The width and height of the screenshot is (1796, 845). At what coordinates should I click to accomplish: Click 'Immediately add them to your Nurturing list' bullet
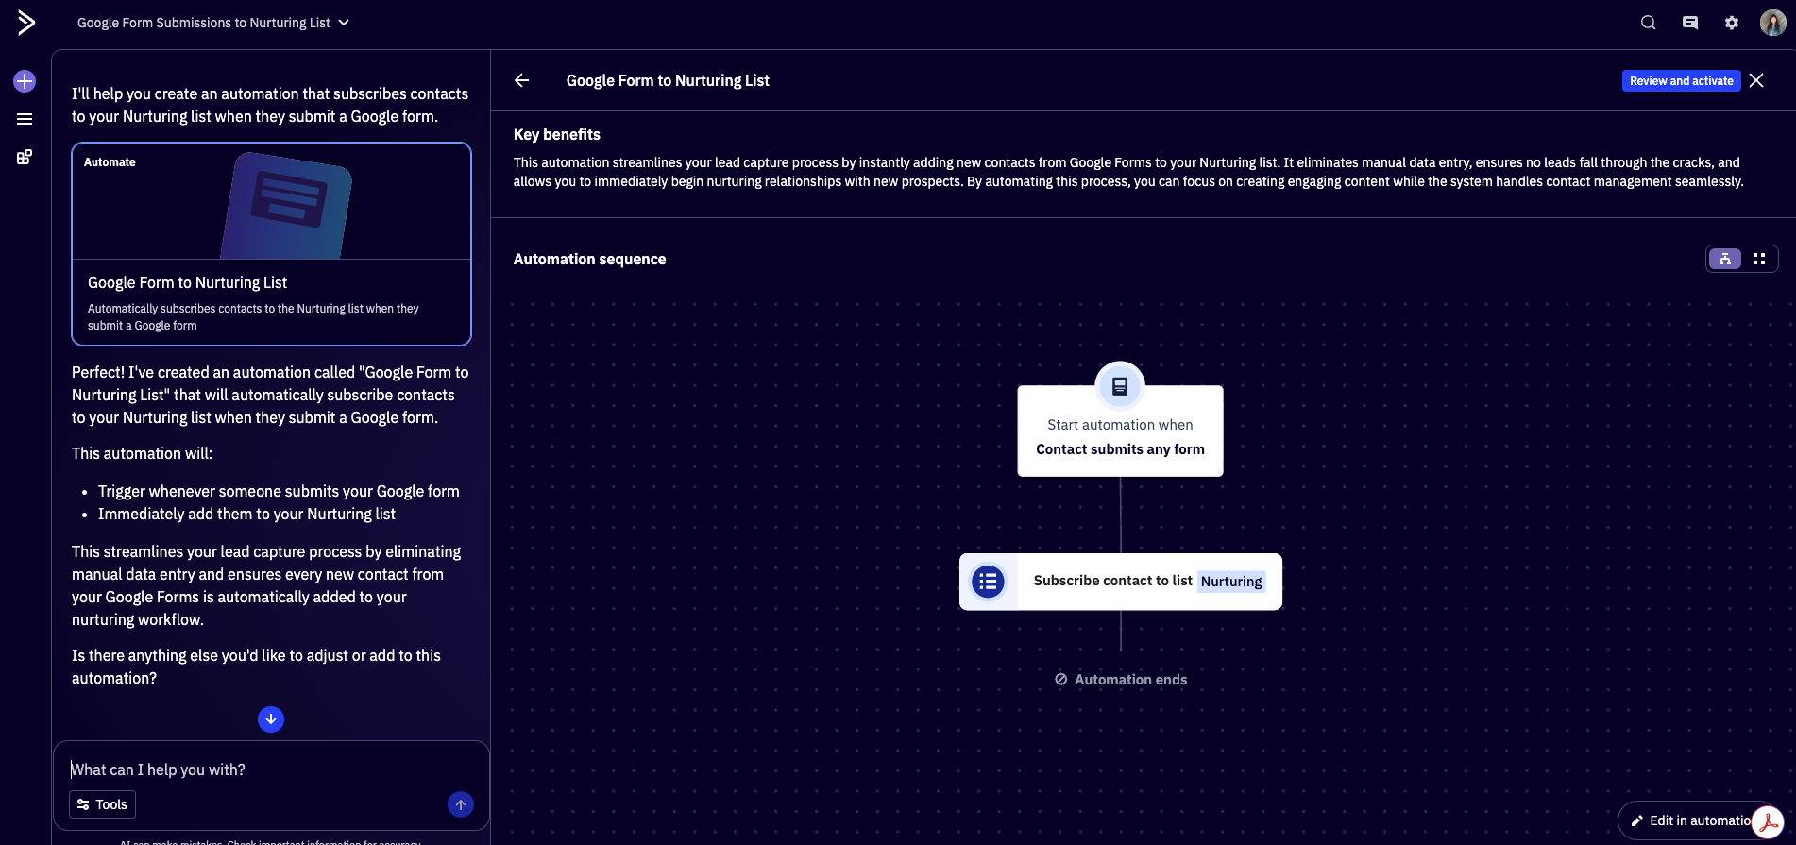click(x=246, y=514)
